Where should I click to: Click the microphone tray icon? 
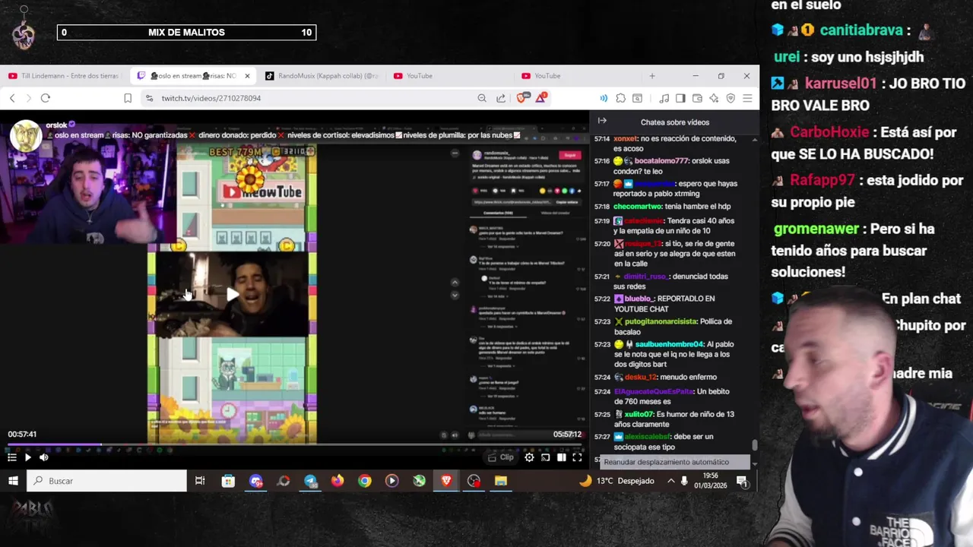[684, 481]
